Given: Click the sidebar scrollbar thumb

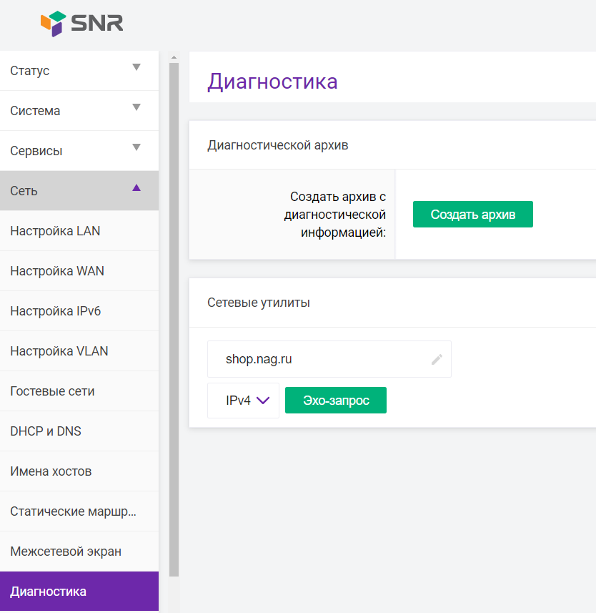Looking at the screenshot, I should point(174,320).
